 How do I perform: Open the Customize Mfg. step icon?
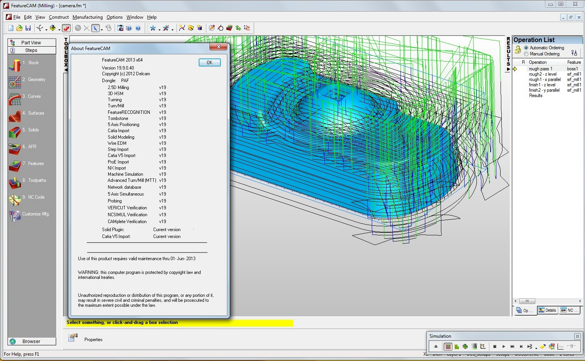[x=15, y=216]
